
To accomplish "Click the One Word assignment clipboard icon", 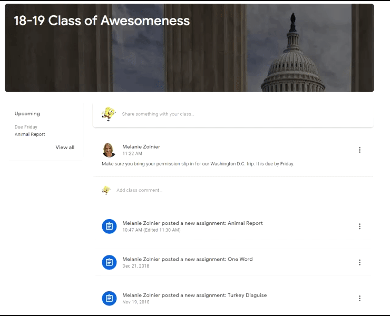I will 109,262.
